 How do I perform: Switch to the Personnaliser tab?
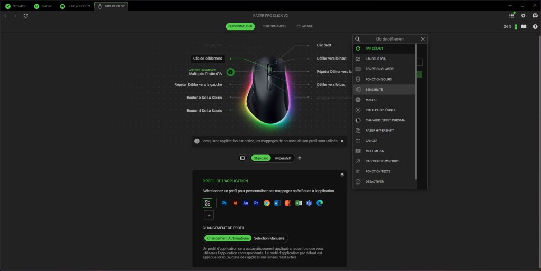pyautogui.click(x=240, y=26)
